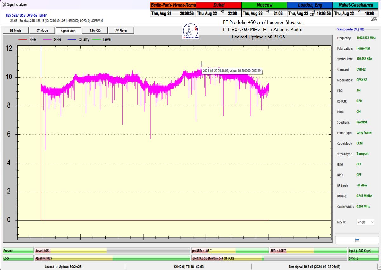Click the Present status indicator
Image resolution: width=381 pixels, height=270 pixels.
(x=18, y=251)
